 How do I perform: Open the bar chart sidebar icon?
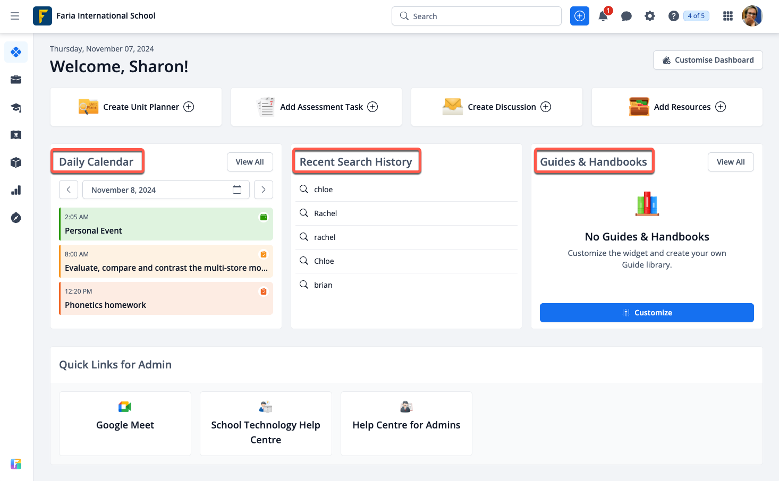coord(16,190)
